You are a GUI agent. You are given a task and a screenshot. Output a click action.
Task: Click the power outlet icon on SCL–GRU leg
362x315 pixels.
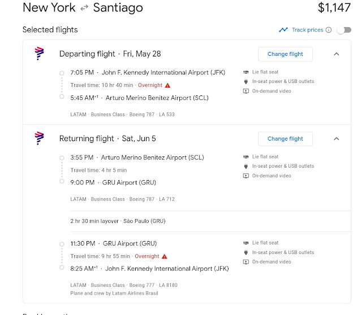pyautogui.click(x=246, y=166)
